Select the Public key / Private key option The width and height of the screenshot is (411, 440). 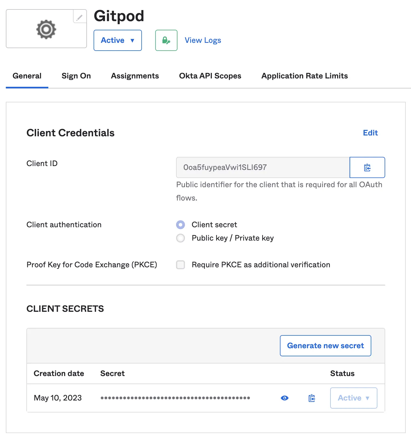(181, 238)
